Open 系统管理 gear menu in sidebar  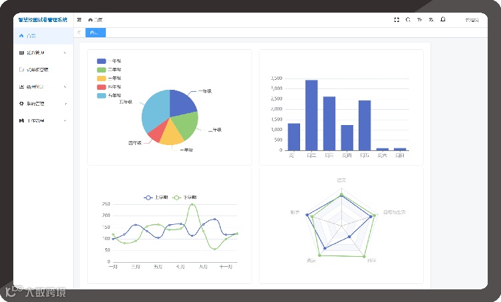pos(43,104)
